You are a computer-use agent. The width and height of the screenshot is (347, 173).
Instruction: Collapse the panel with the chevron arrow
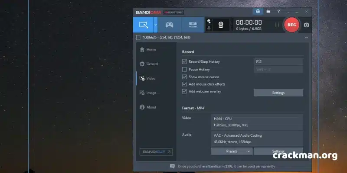306,38
